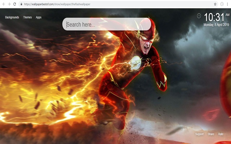Open the Themes menu
The image size is (231, 144).
coord(27,17)
